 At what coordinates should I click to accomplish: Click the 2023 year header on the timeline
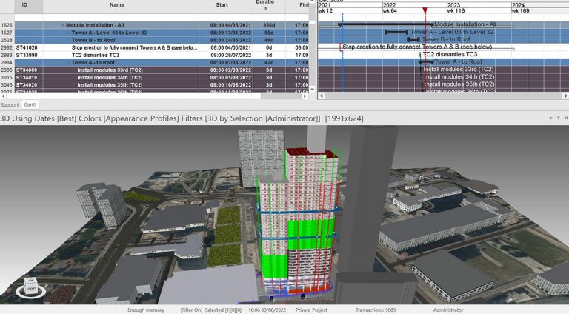(453, 5)
